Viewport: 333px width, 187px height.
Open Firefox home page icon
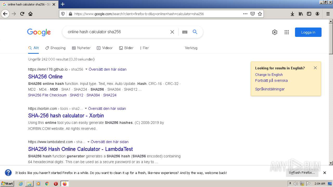click(30, 14)
